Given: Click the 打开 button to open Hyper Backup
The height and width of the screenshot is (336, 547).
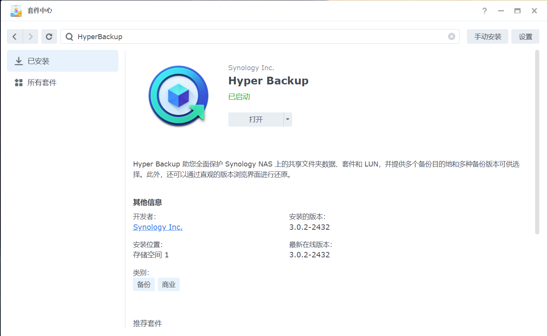Looking at the screenshot, I should [256, 119].
